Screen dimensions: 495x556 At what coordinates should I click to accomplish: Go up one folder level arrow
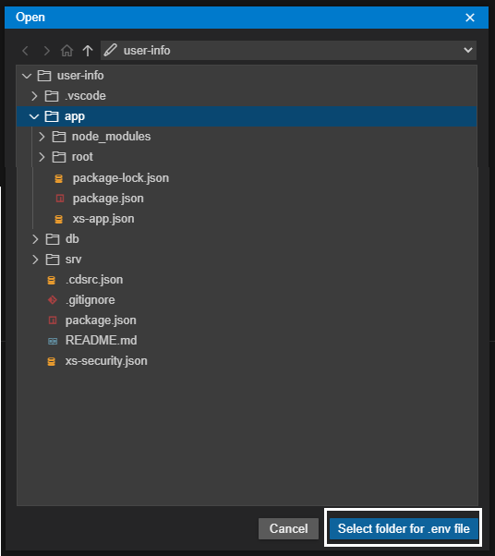tap(88, 51)
